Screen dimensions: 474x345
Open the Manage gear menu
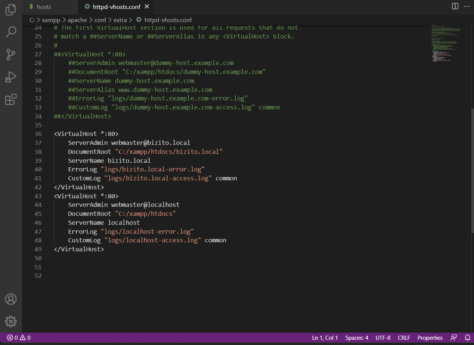(11, 321)
